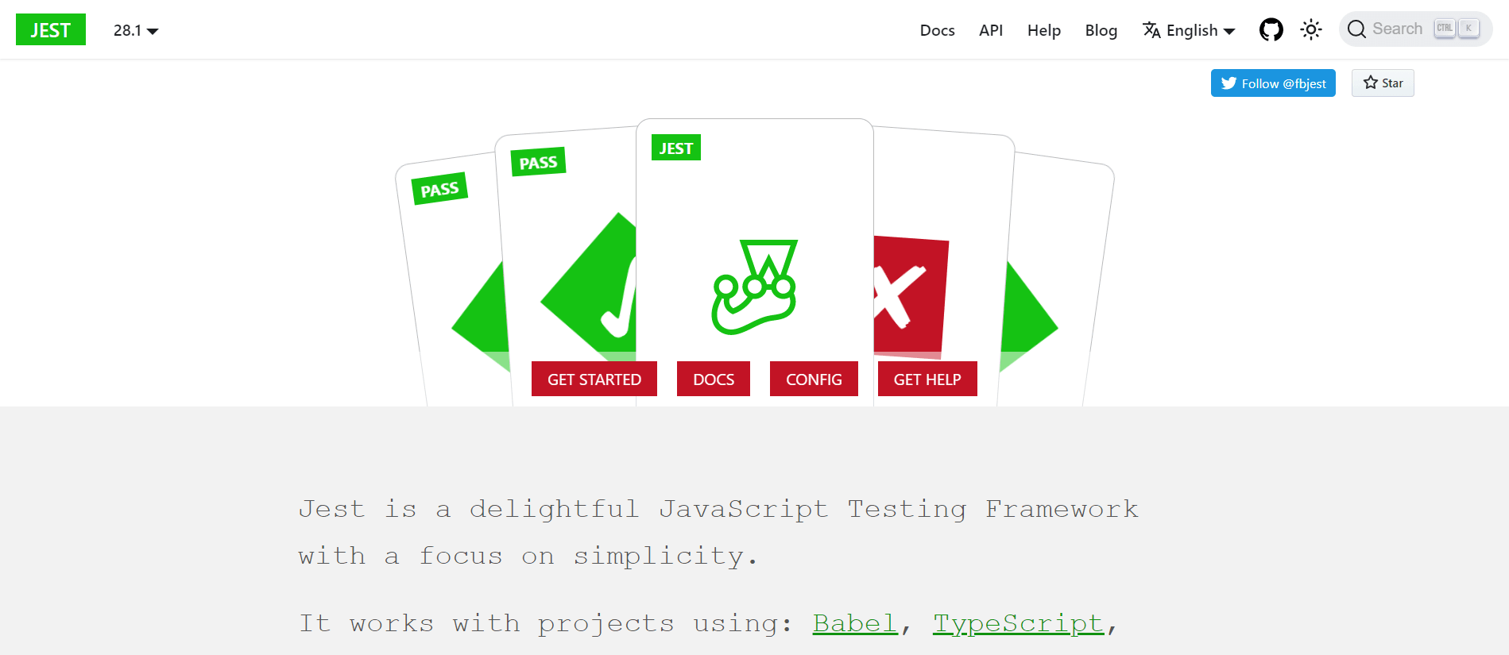Open the GitHub repository icon

1271,30
